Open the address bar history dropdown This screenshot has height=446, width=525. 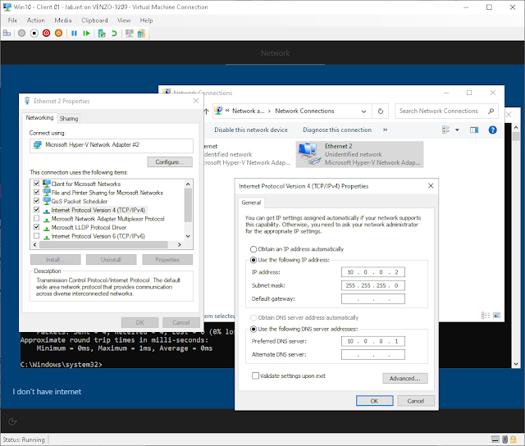(x=363, y=111)
